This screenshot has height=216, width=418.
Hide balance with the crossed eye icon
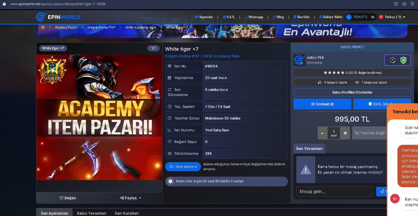(373, 17)
